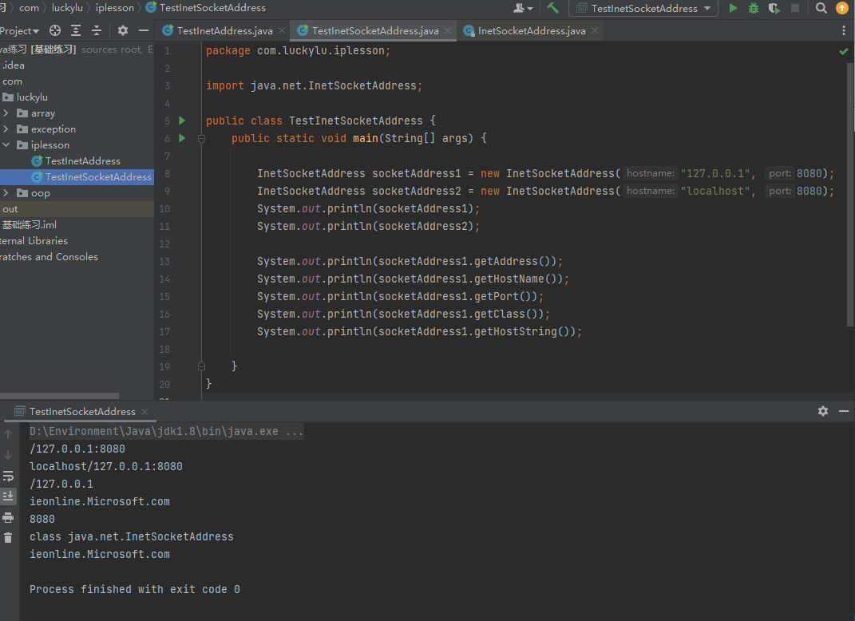This screenshot has height=621, width=855.
Task: Click "Process finished with exit code 0" line
Action: click(135, 589)
